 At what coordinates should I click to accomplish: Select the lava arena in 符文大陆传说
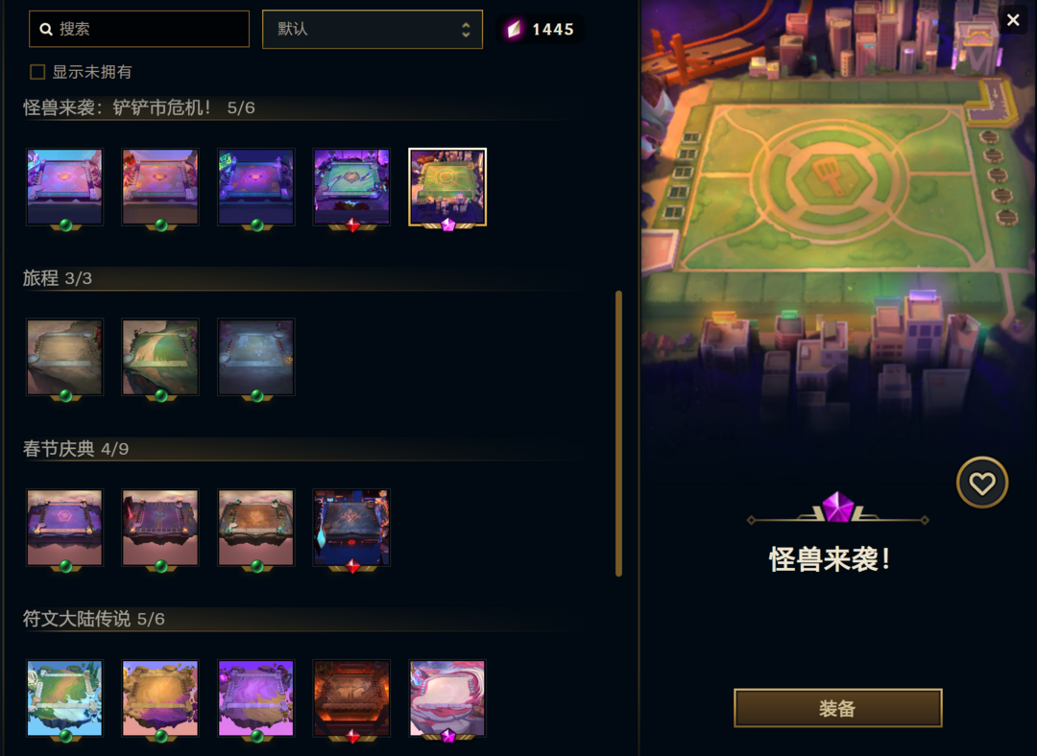351,697
